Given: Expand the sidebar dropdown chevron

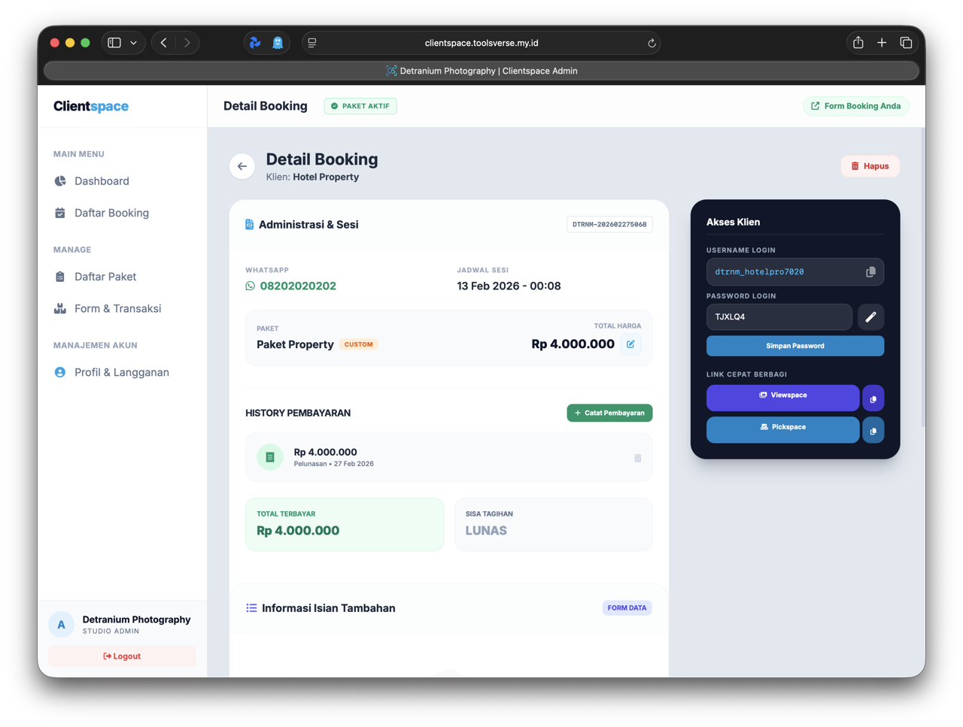Looking at the screenshot, I should tap(134, 43).
